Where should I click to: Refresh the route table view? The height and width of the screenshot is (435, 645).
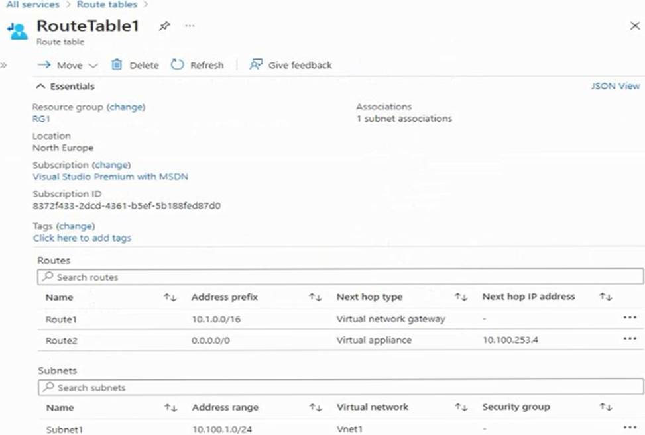pos(177,65)
